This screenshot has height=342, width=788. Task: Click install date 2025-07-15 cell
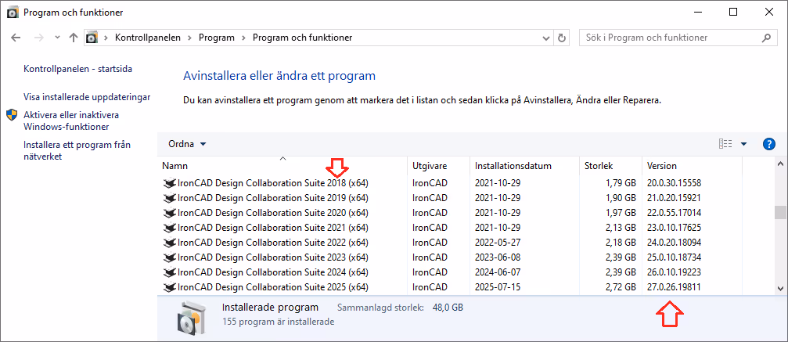(498, 288)
